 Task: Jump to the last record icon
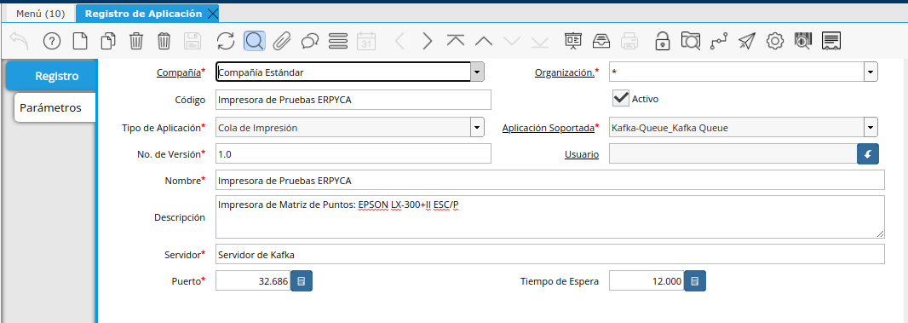[540, 41]
